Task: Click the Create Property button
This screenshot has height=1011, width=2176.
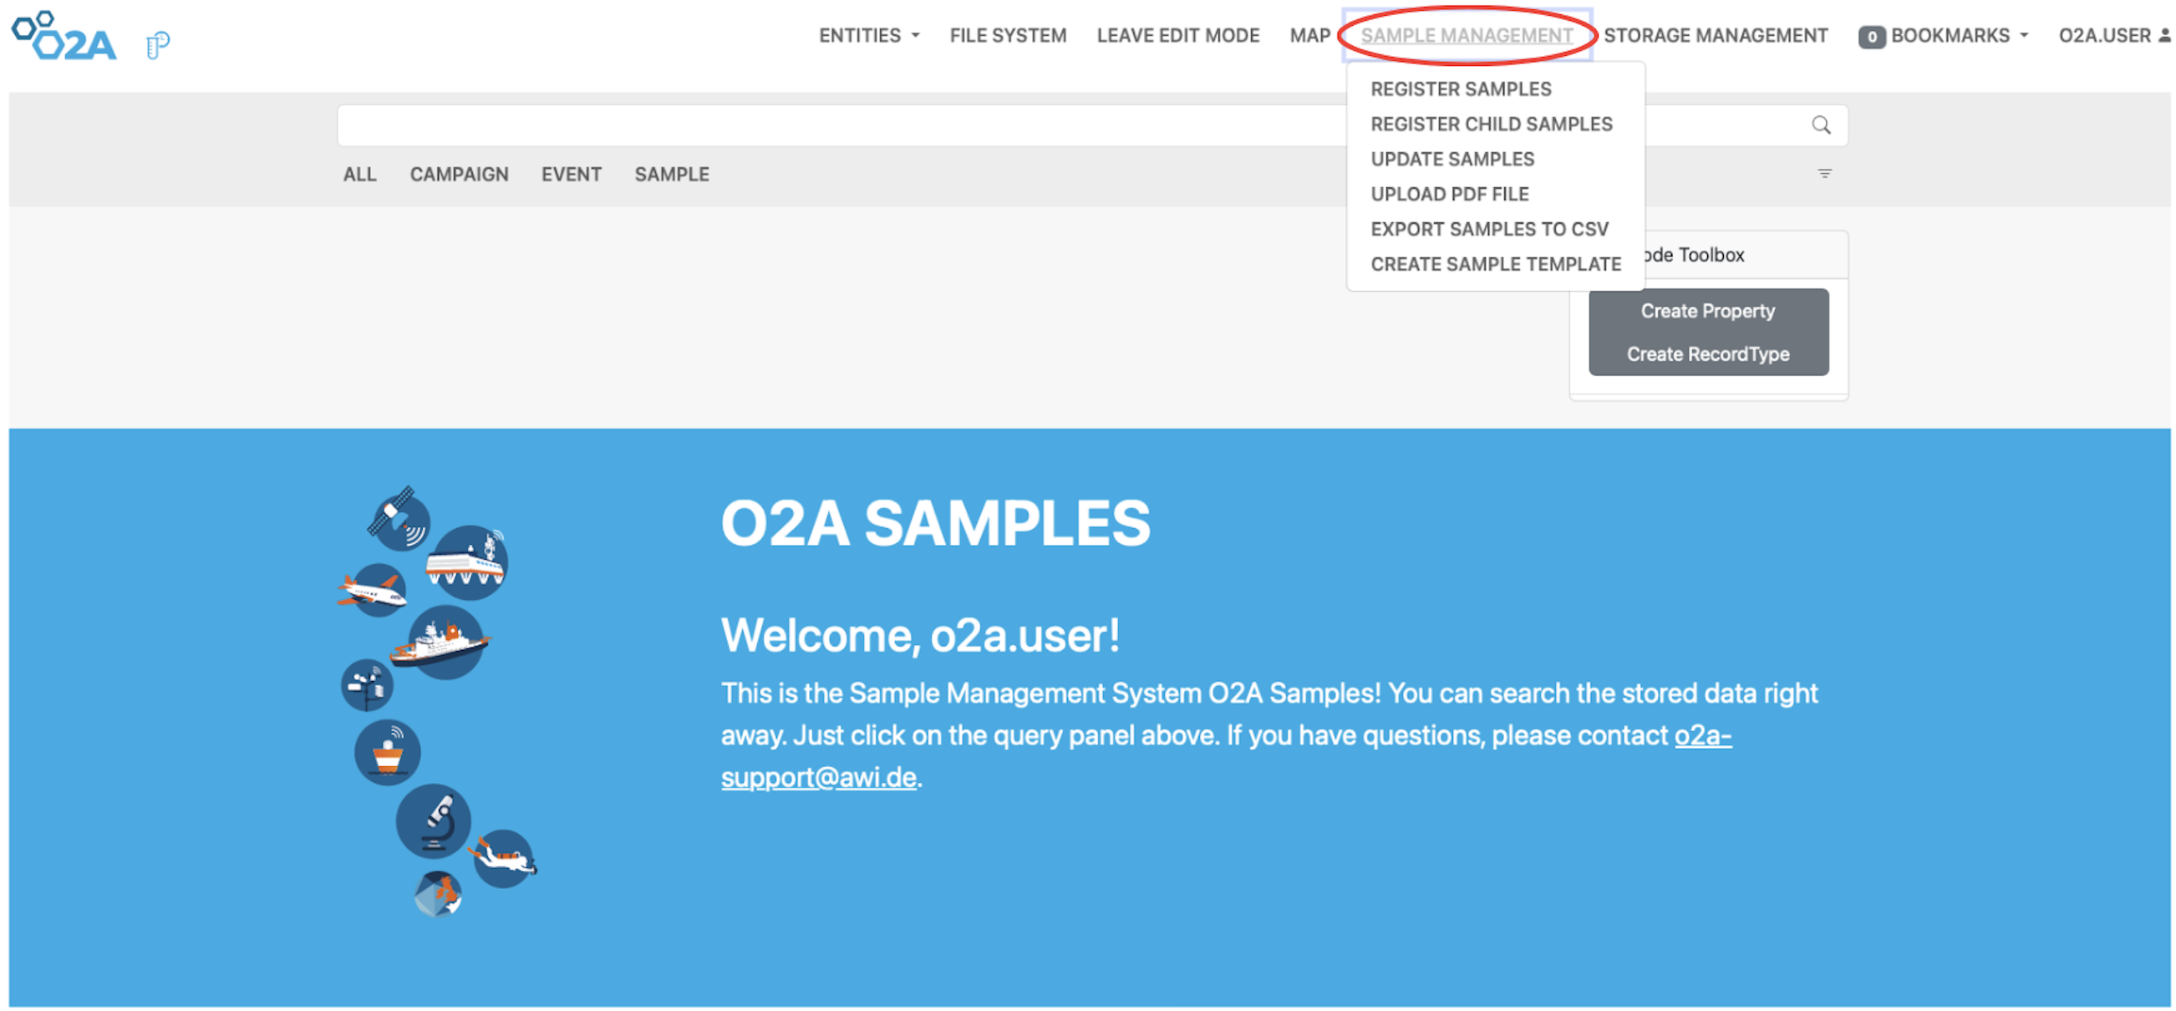Action: click(x=1708, y=310)
